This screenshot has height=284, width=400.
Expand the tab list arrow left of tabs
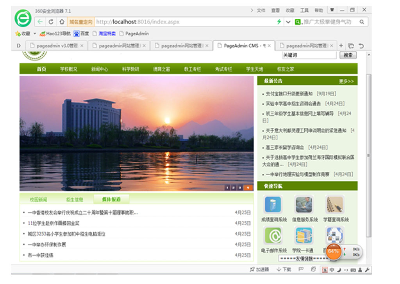18,46
